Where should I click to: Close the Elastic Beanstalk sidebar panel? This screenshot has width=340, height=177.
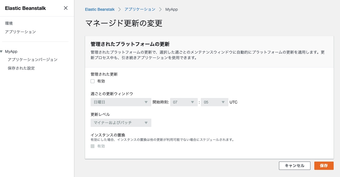(66, 8)
